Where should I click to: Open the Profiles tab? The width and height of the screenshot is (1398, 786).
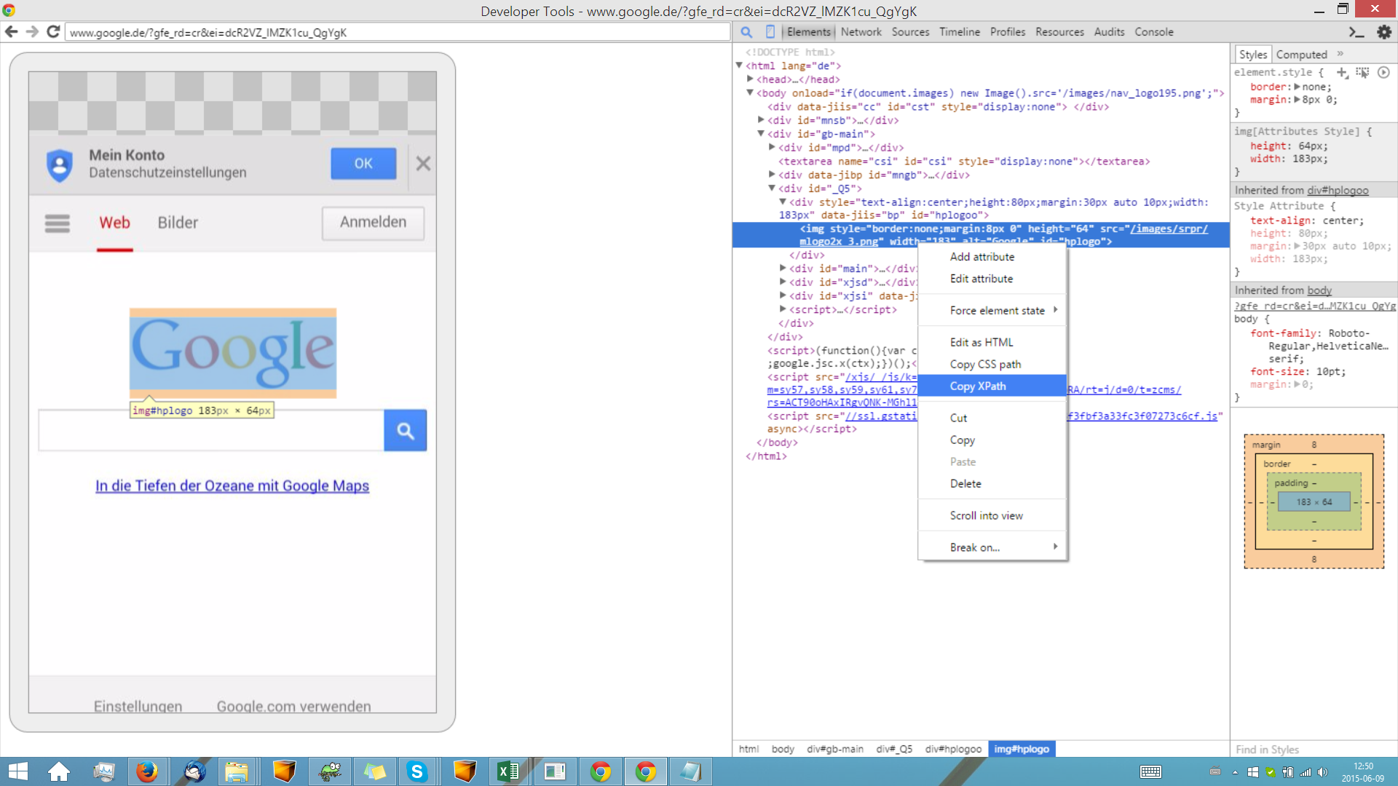(x=1008, y=32)
